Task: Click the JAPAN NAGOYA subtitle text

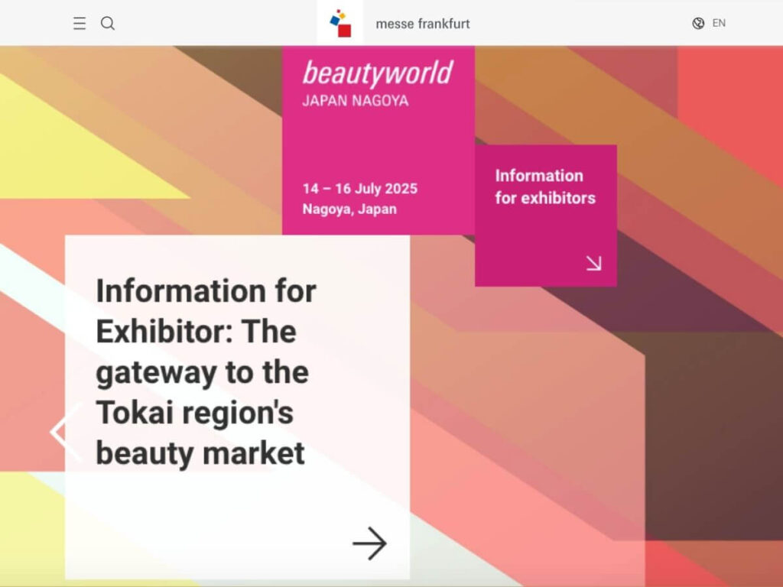Action: (x=356, y=101)
